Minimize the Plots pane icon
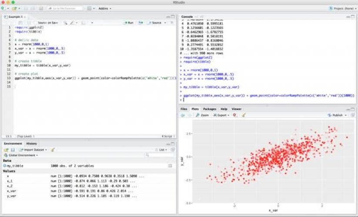The width and height of the screenshot is (358, 217). (x=348, y=109)
